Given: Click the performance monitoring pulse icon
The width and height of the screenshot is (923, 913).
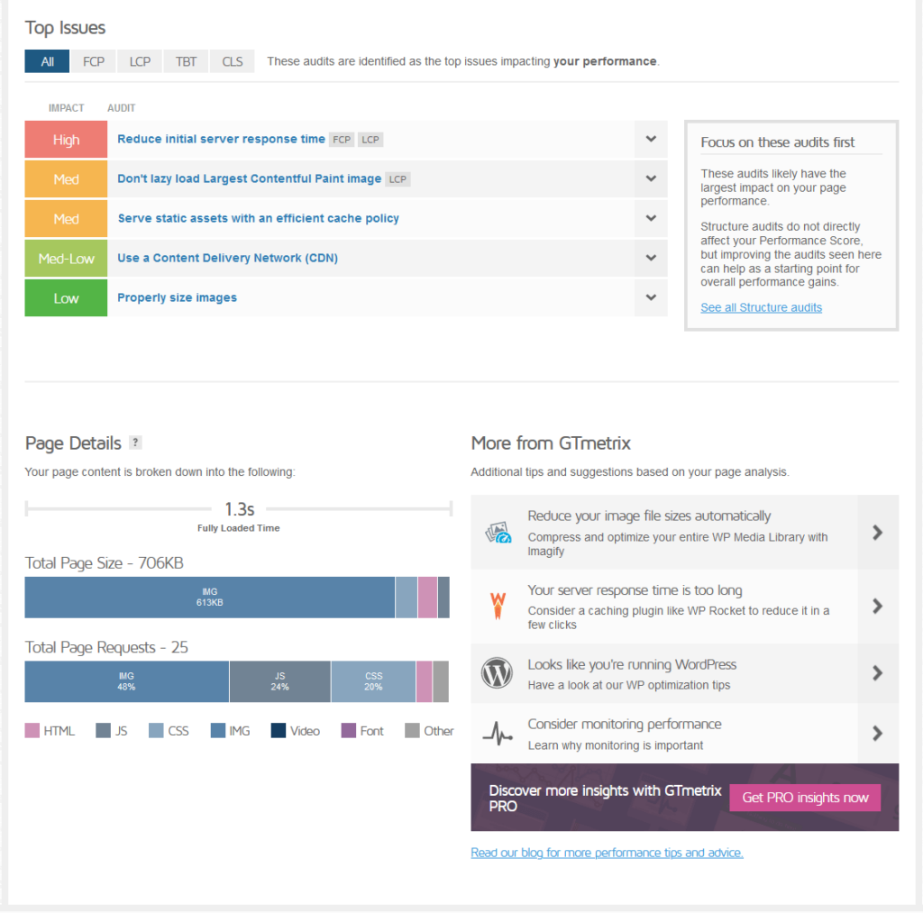Looking at the screenshot, I should tap(498, 734).
